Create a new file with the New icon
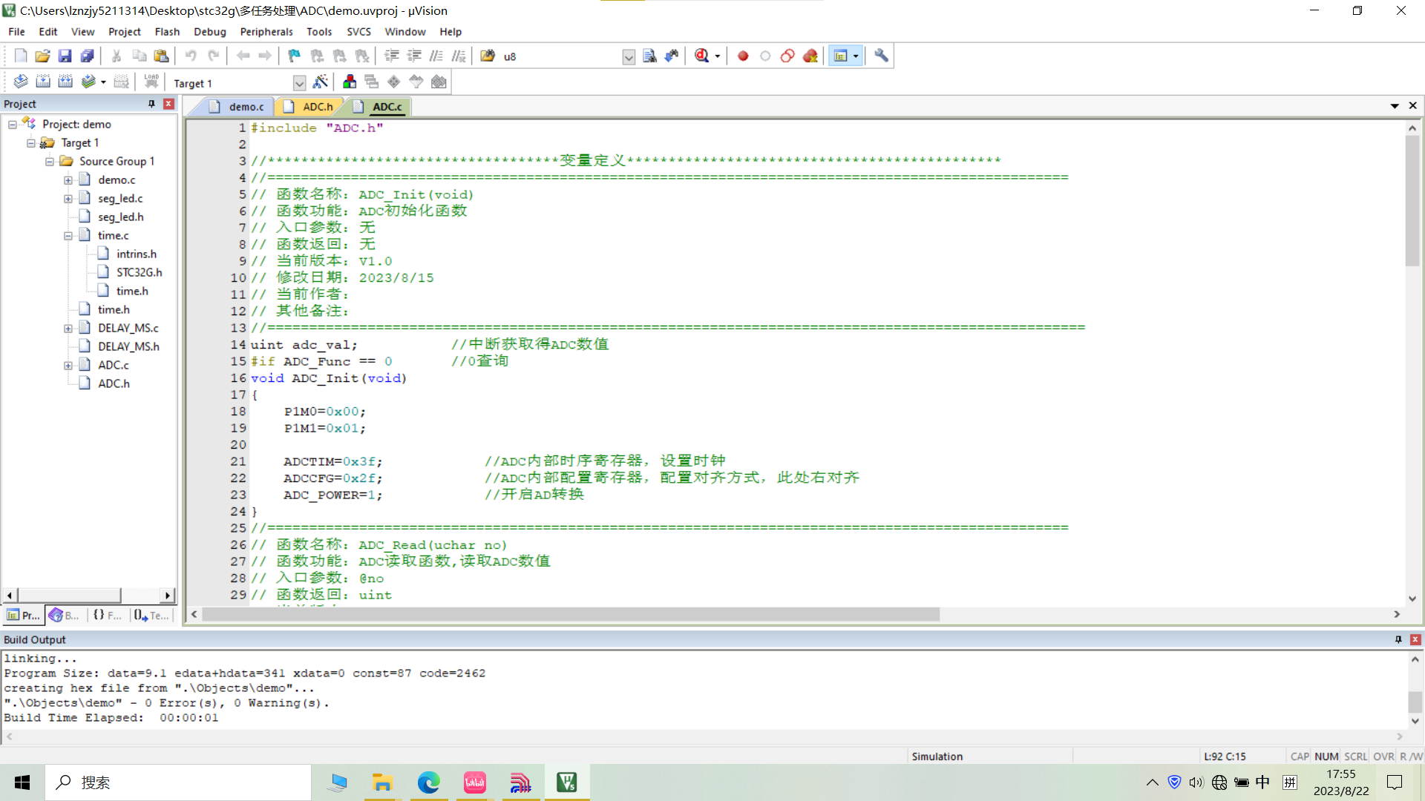Screen dimensions: 1425x801 point(21,56)
